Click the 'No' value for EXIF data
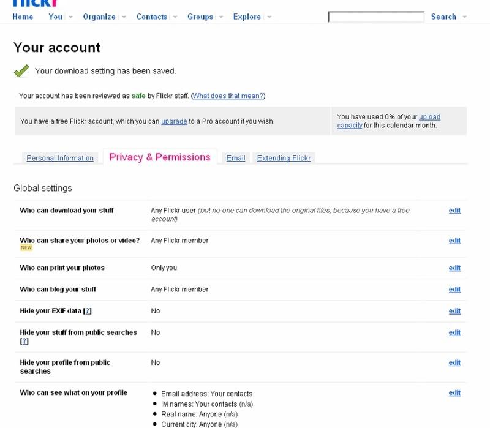490x428 pixels. 156,311
